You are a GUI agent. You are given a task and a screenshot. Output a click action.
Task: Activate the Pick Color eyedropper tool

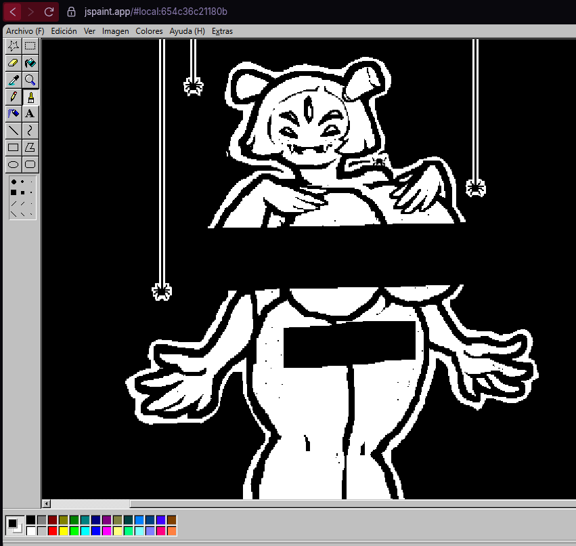pyautogui.click(x=14, y=80)
